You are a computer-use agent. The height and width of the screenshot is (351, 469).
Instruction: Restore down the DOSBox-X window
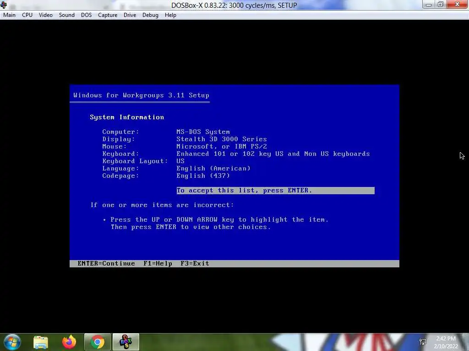441,5
